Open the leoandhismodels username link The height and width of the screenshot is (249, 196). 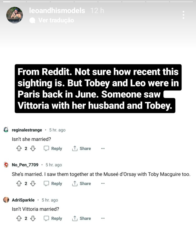[57, 11]
